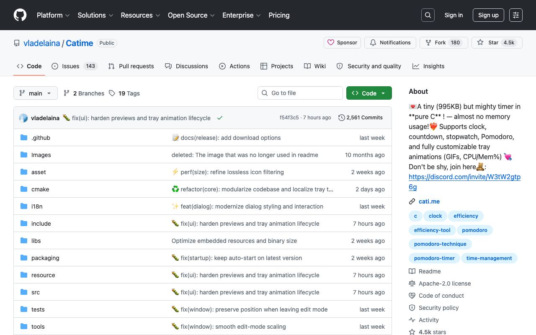Select the time-management topic tag
The width and height of the screenshot is (536, 335).
tap(489, 258)
